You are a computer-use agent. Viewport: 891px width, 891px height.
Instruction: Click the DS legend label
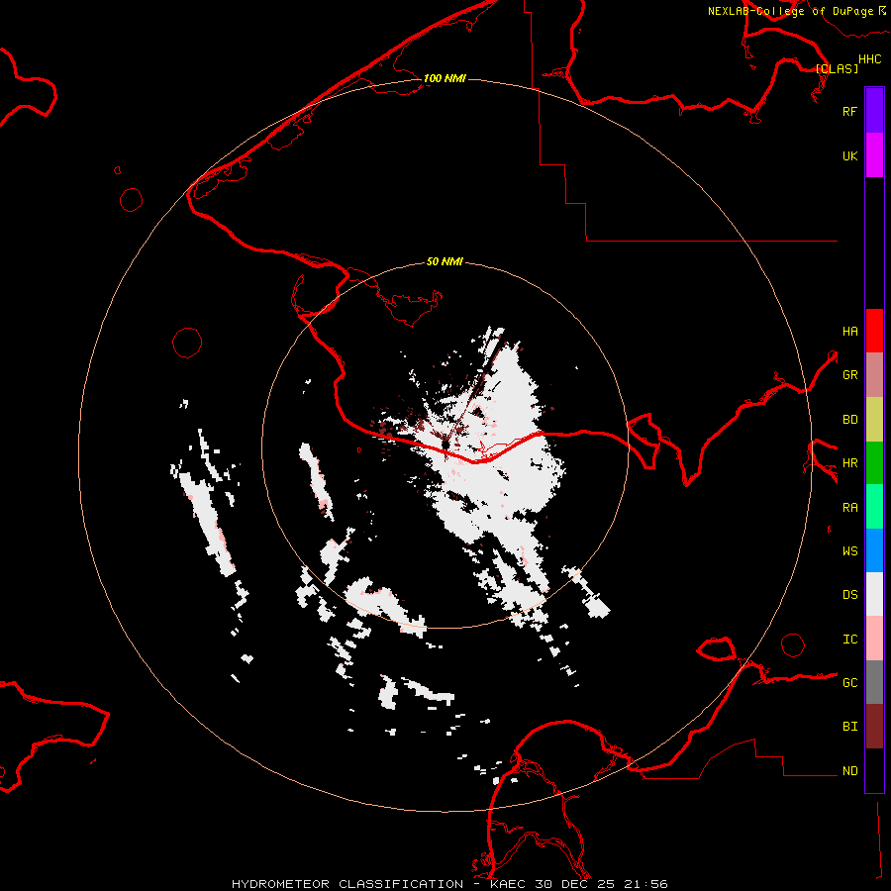pos(849,595)
